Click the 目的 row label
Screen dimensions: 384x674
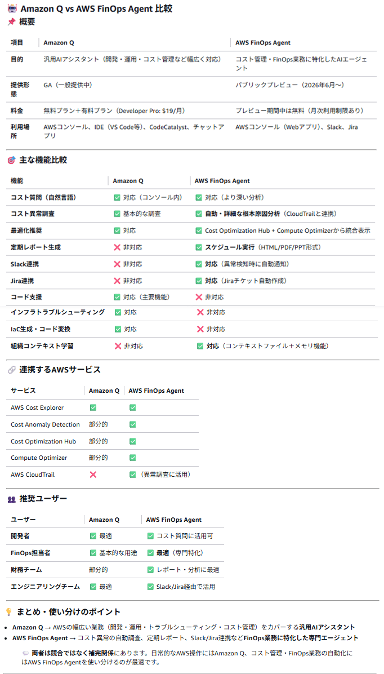(17, 60)
